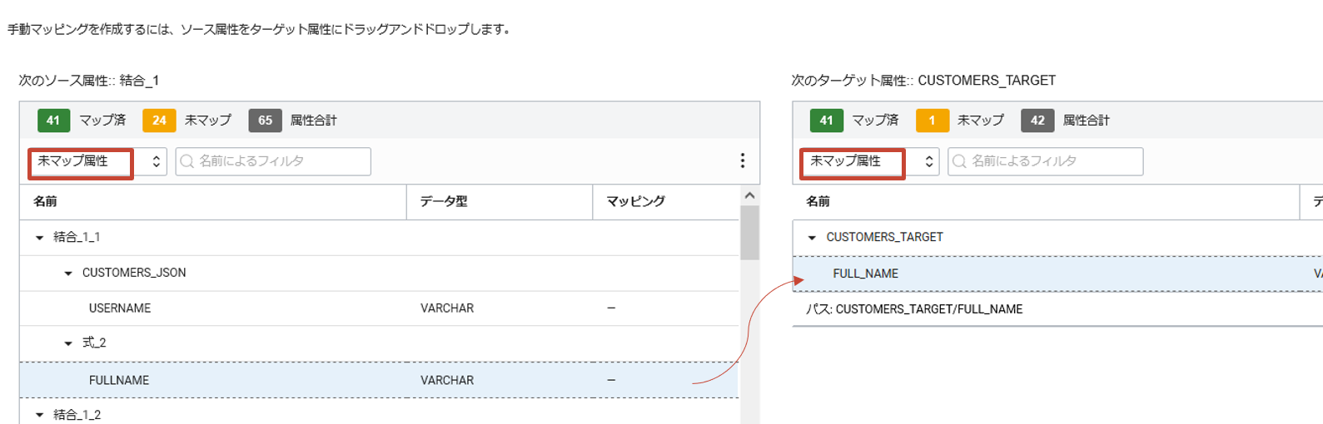
Task: Collapse the 結合_1_1 tree node
Action: point(39,238)
